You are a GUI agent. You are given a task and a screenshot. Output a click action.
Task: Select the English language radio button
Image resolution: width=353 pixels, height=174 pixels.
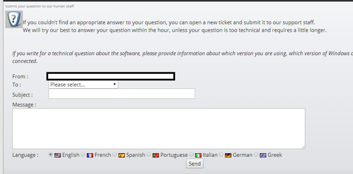[51, 155]
